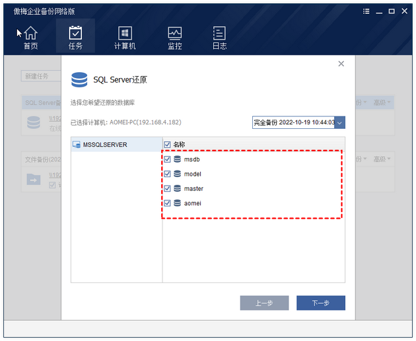Uncheck the aomei database checkbox
416x341 pixels.
167,203
